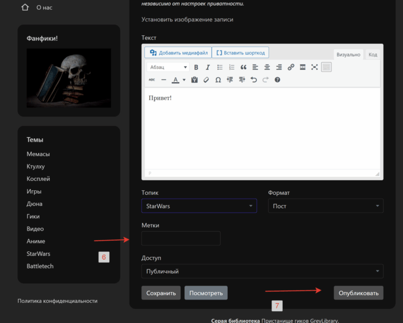Open the Топик dropdown showing StarWars
Viewport: 403px width, 323px height.
(x=199, y=206)
